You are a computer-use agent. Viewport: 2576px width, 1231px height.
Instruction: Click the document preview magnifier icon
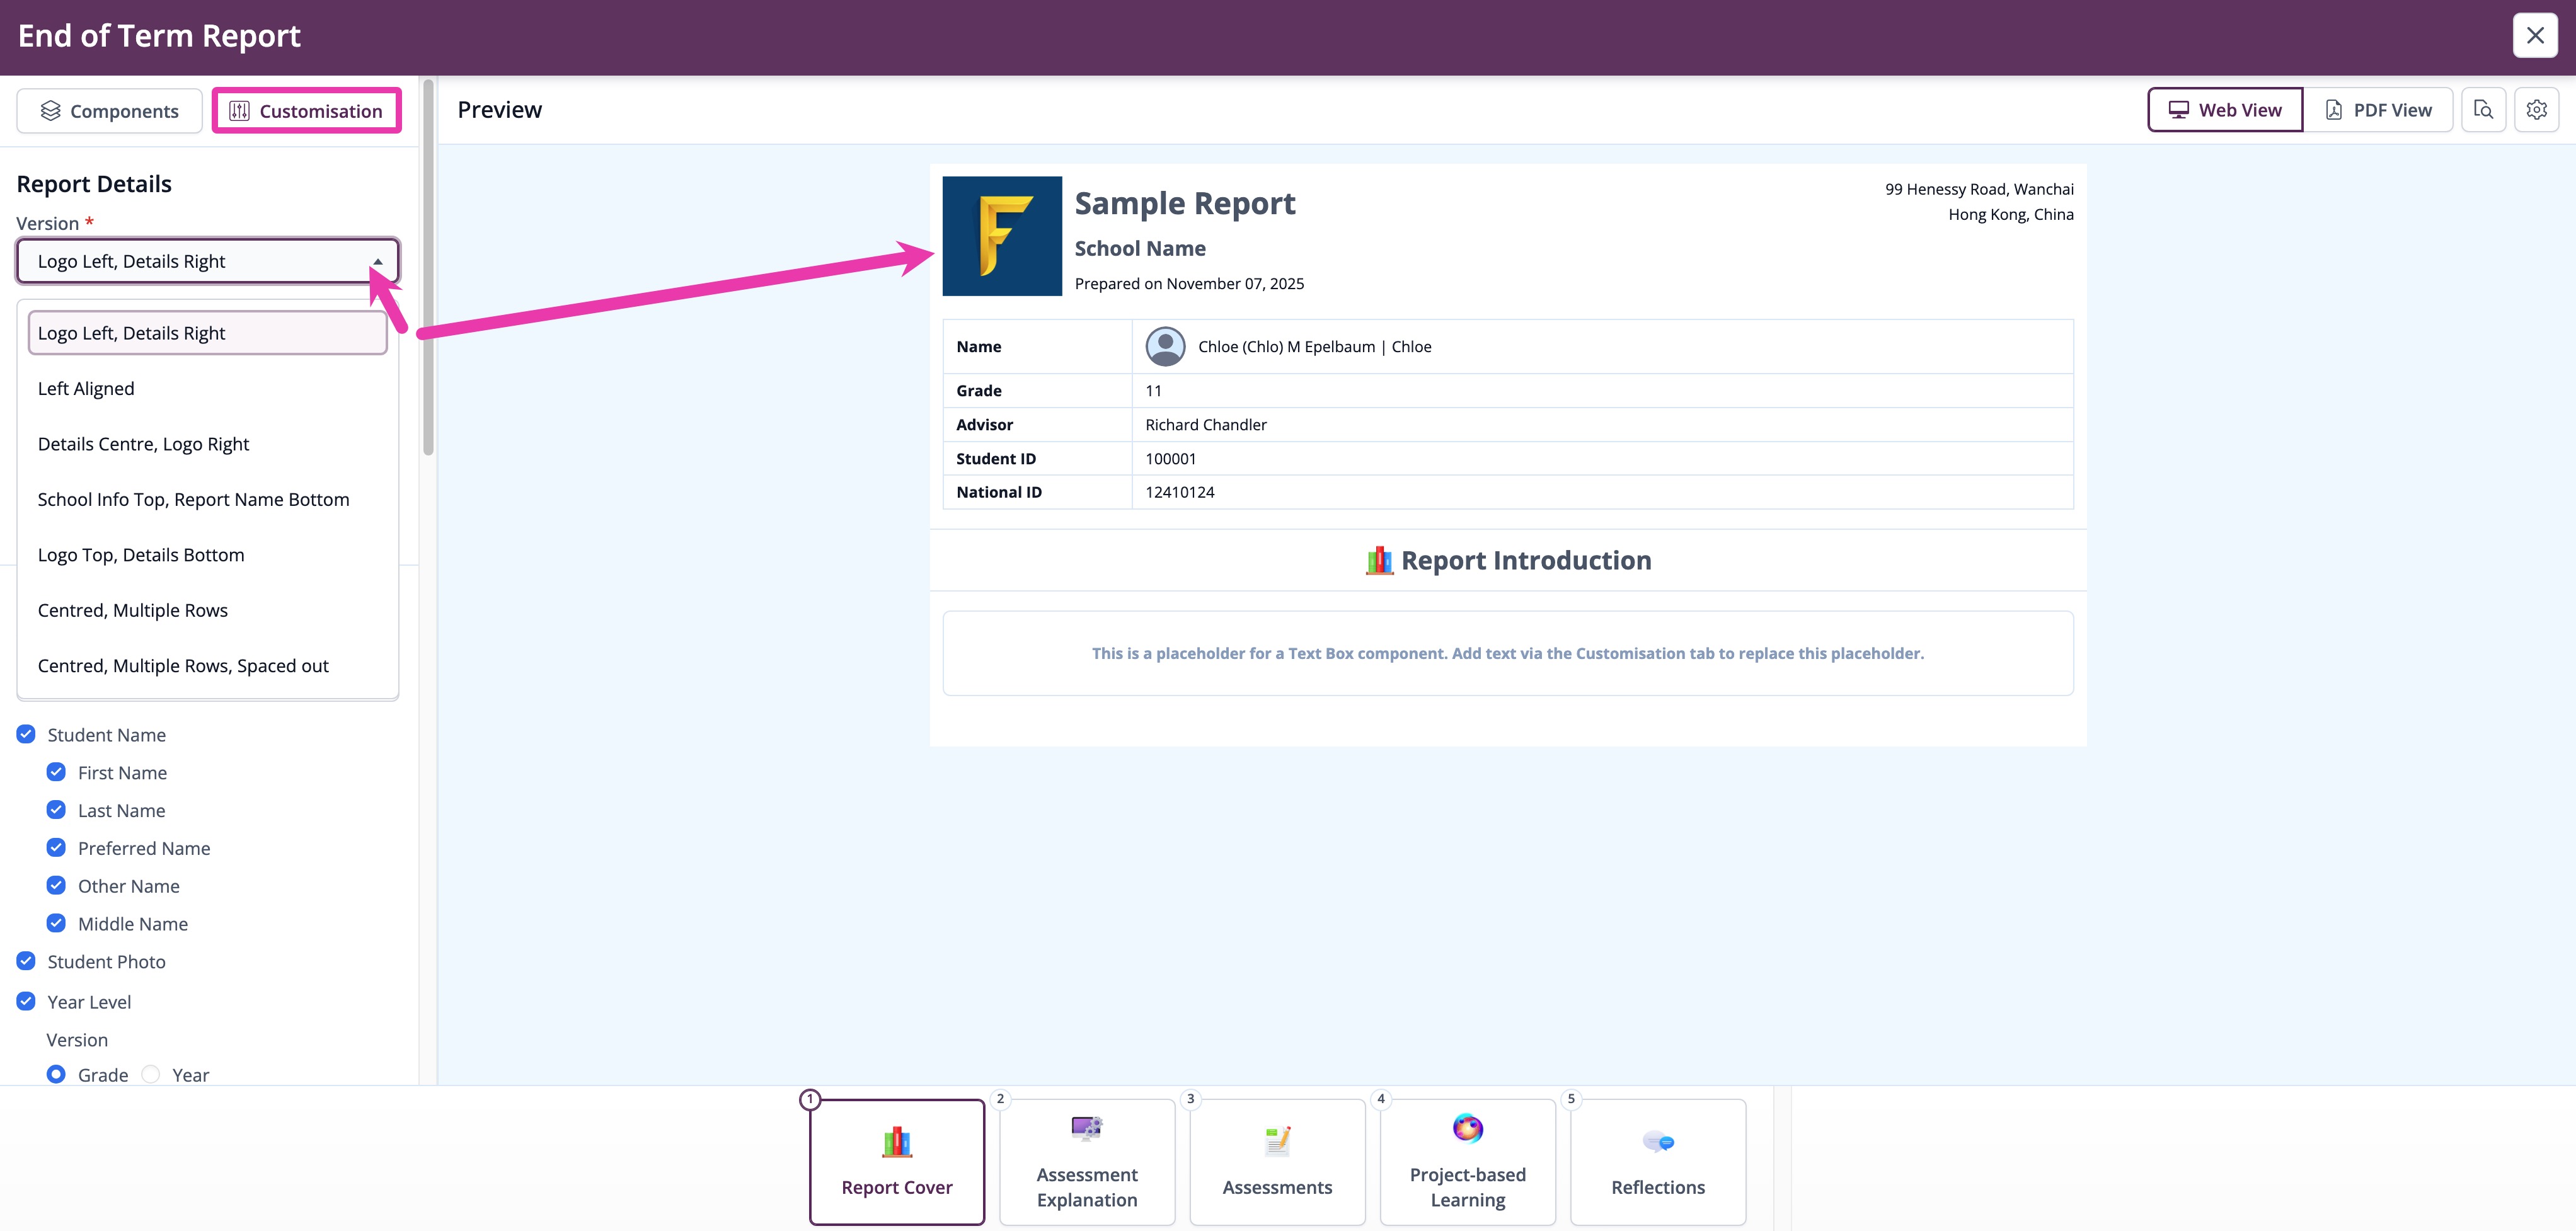pyautogui.click(x=2484, y=109)
